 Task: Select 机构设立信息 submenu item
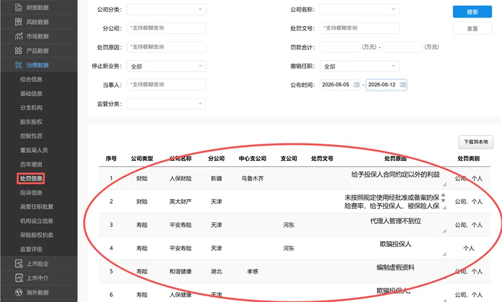tap(37, 221)
